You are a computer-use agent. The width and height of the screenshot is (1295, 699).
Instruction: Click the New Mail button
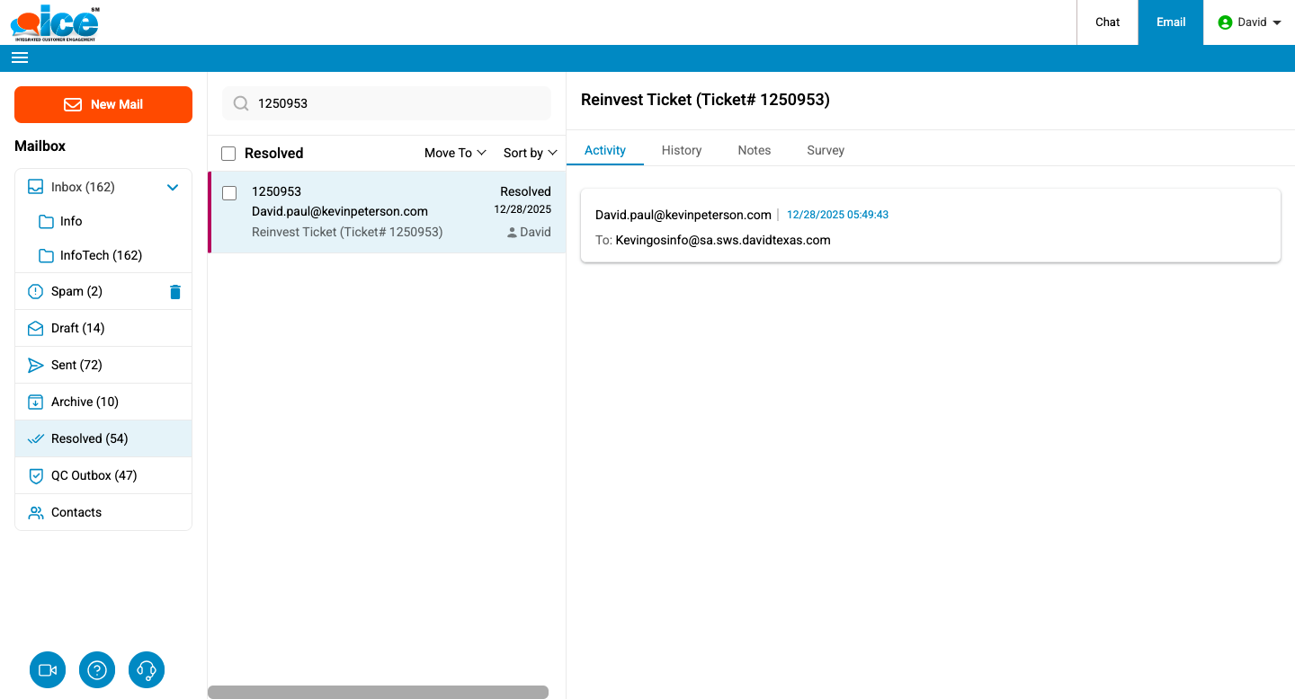pos(103,104)
